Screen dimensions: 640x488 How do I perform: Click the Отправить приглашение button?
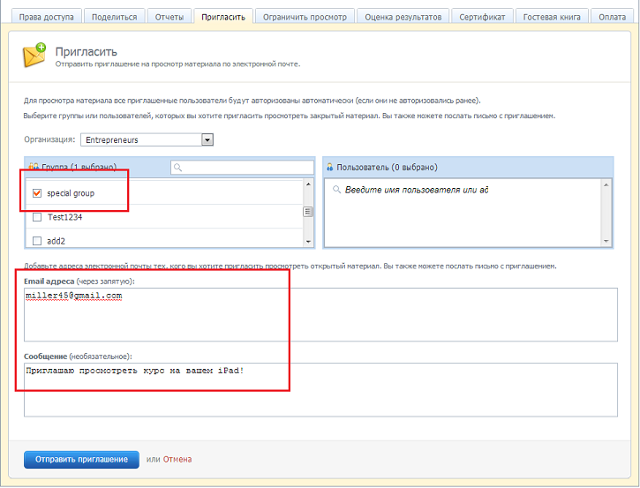pos(81,460)
